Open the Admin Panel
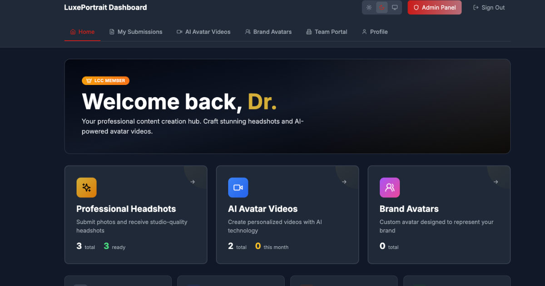The width and height of the screenshot is (545, 286). 434,7
